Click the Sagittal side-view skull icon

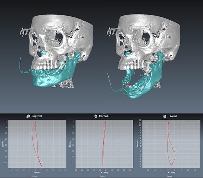pyautogui.click(x=28, y=116)
